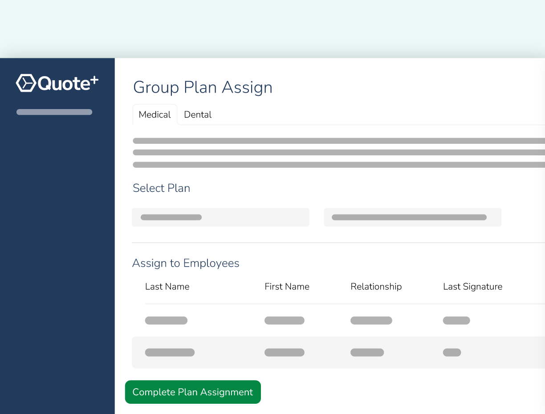This screenshot has width=545, height=414.
Task: Sort by the Last Name column header
Action: coord(167,286)
